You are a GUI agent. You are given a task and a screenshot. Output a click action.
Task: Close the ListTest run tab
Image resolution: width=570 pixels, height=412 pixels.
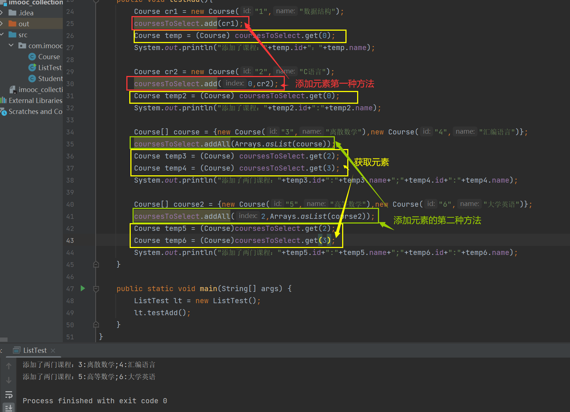pyautogui.click(x=53, y=351)
